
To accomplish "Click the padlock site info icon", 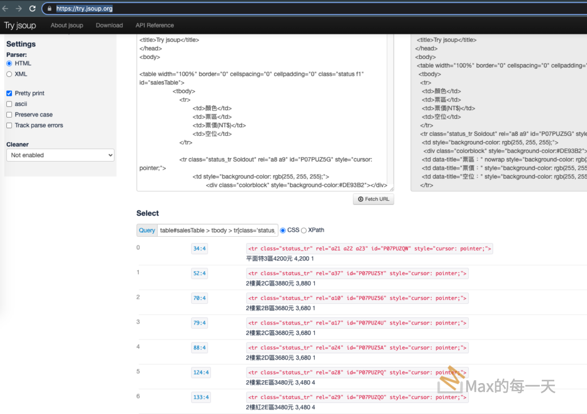I will [x=49, y=9].
